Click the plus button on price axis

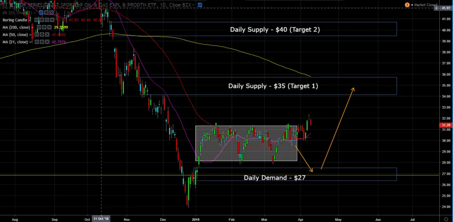(436, 8)
